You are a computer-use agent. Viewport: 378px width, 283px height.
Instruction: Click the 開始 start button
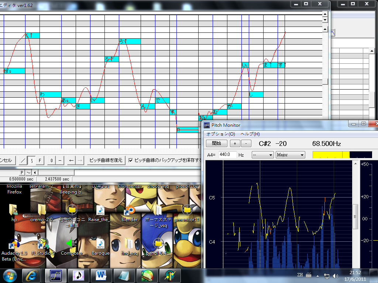coord(216,143)
